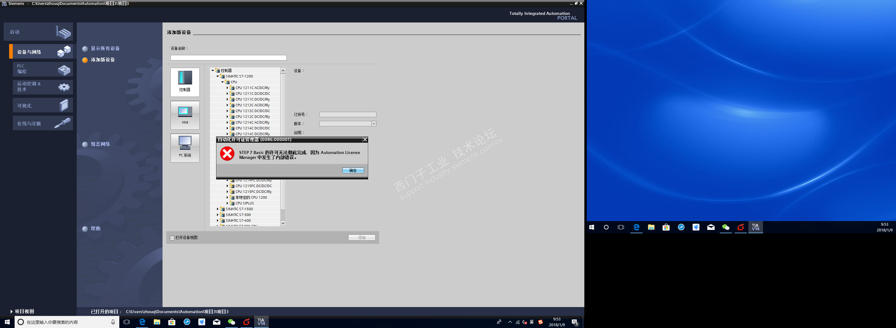Screen dimensions: 896x328
Task: Select the 组态网络 option
Action: click(x=100, y=144)
